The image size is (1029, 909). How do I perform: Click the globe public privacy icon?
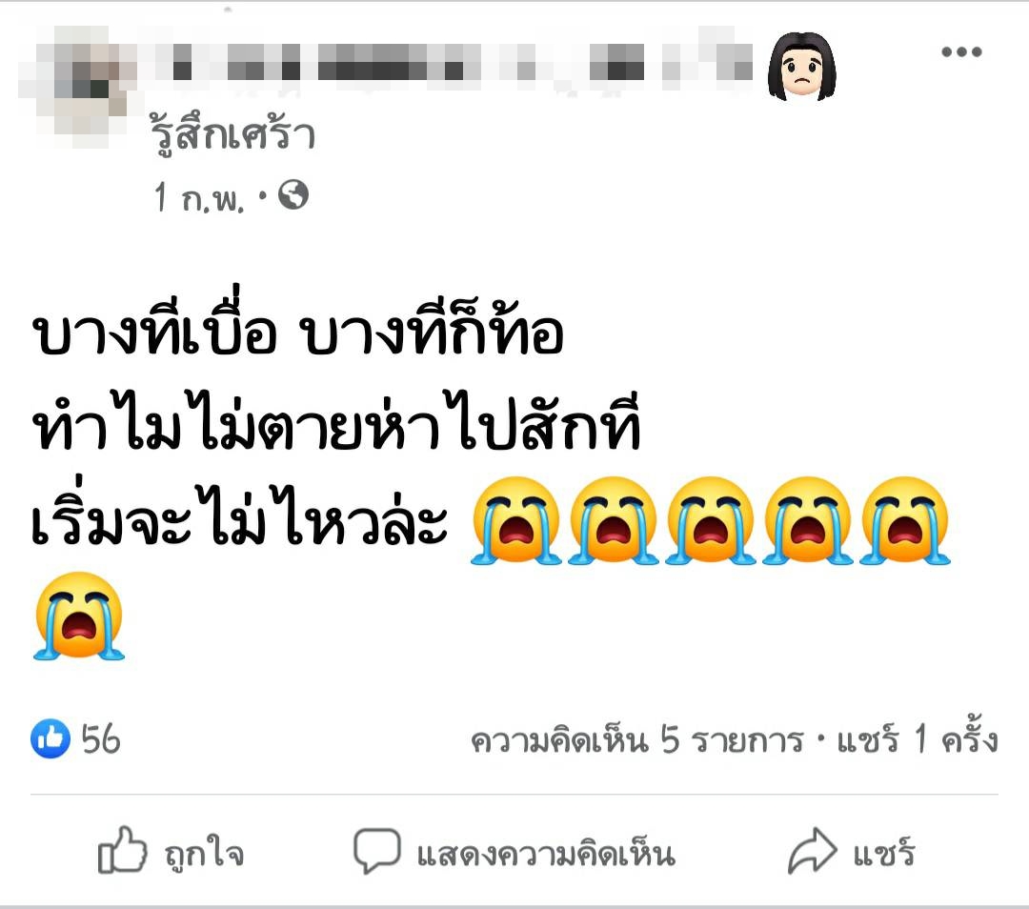pyautogui.click(x=293, y=195)
